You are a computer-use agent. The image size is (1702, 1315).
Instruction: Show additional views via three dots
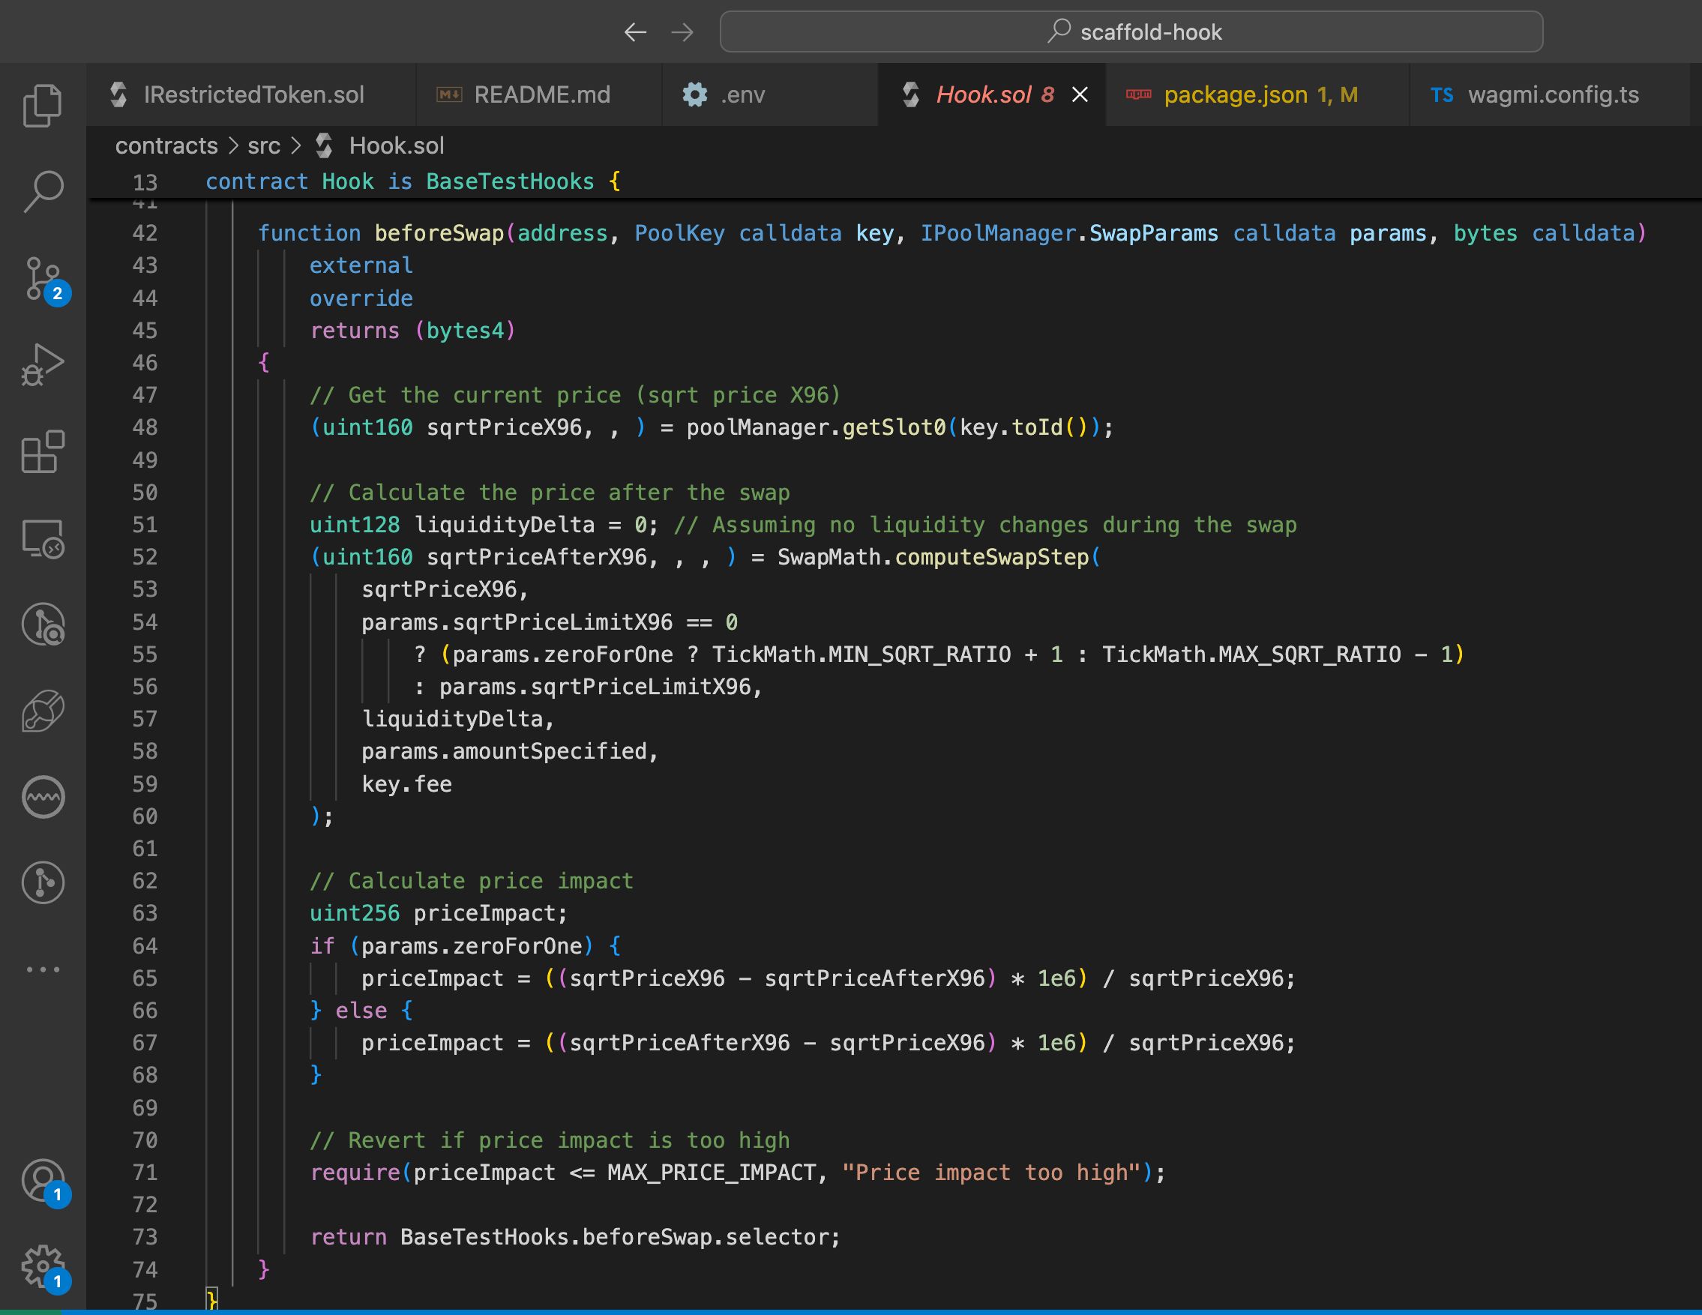pyautogui.click(x=43, y=969)
